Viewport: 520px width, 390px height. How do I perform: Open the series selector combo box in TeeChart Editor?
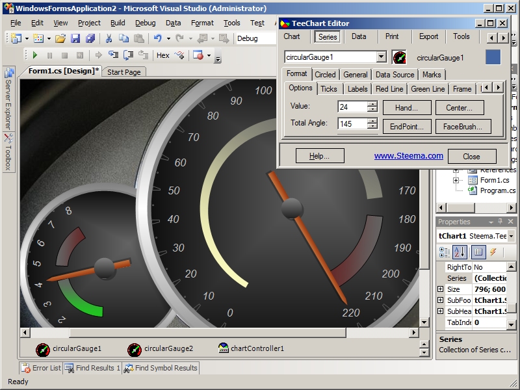pyautogui.click(x=382, y=57)
